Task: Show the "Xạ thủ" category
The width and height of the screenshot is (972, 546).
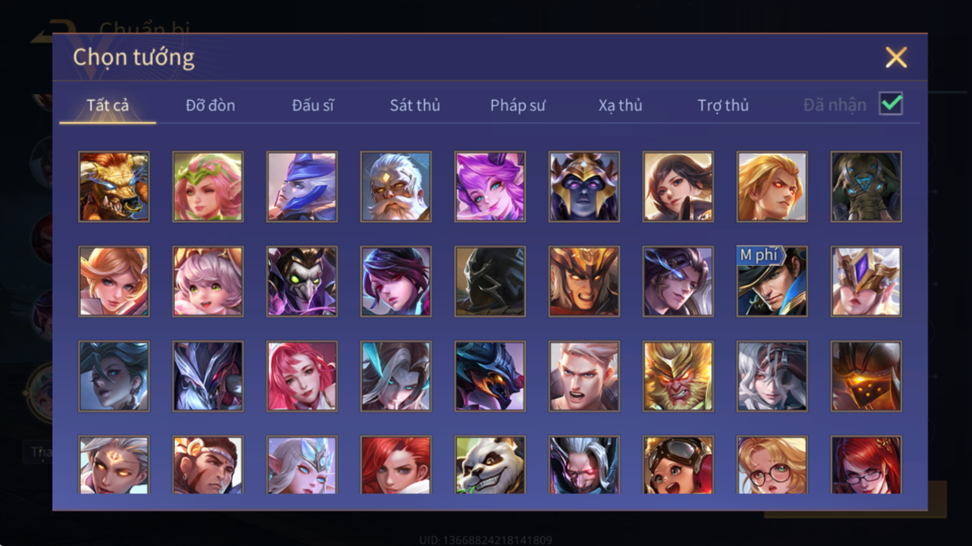Action: [x=620, y=105]
